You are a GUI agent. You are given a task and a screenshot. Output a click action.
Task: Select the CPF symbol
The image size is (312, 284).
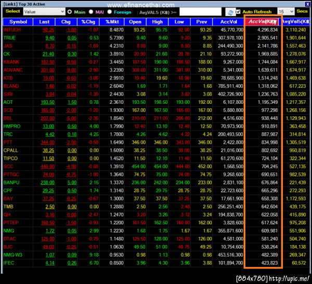click(x=8, y=191)
